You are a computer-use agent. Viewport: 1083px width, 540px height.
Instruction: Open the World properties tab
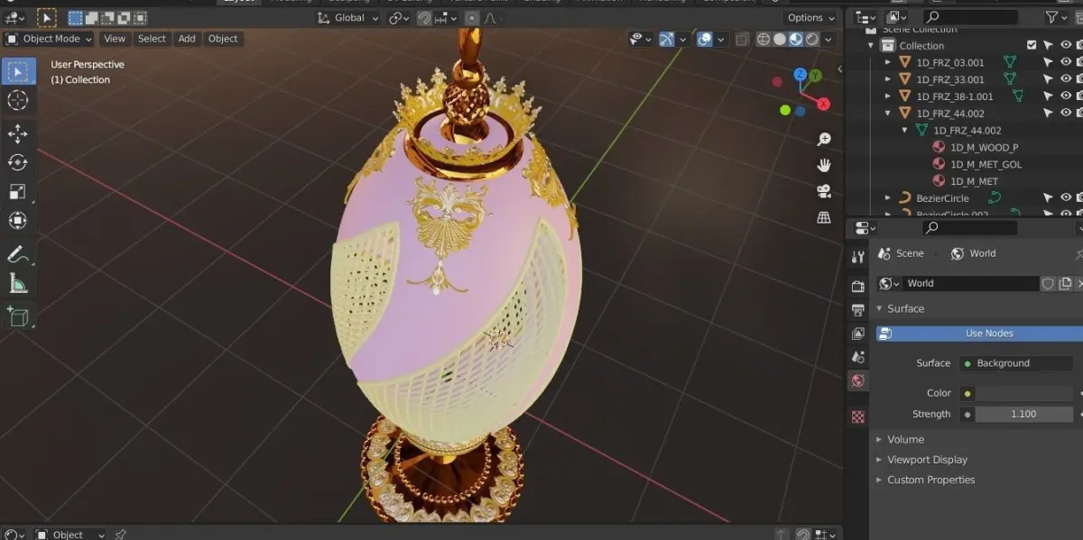pyautogui.click(x=858, y=380)
